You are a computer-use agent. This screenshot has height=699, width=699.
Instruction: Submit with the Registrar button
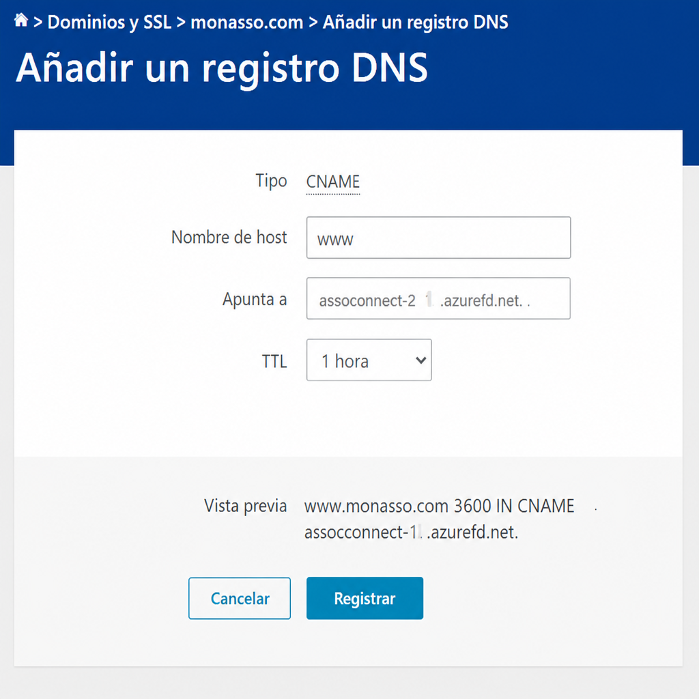[365, 598]
